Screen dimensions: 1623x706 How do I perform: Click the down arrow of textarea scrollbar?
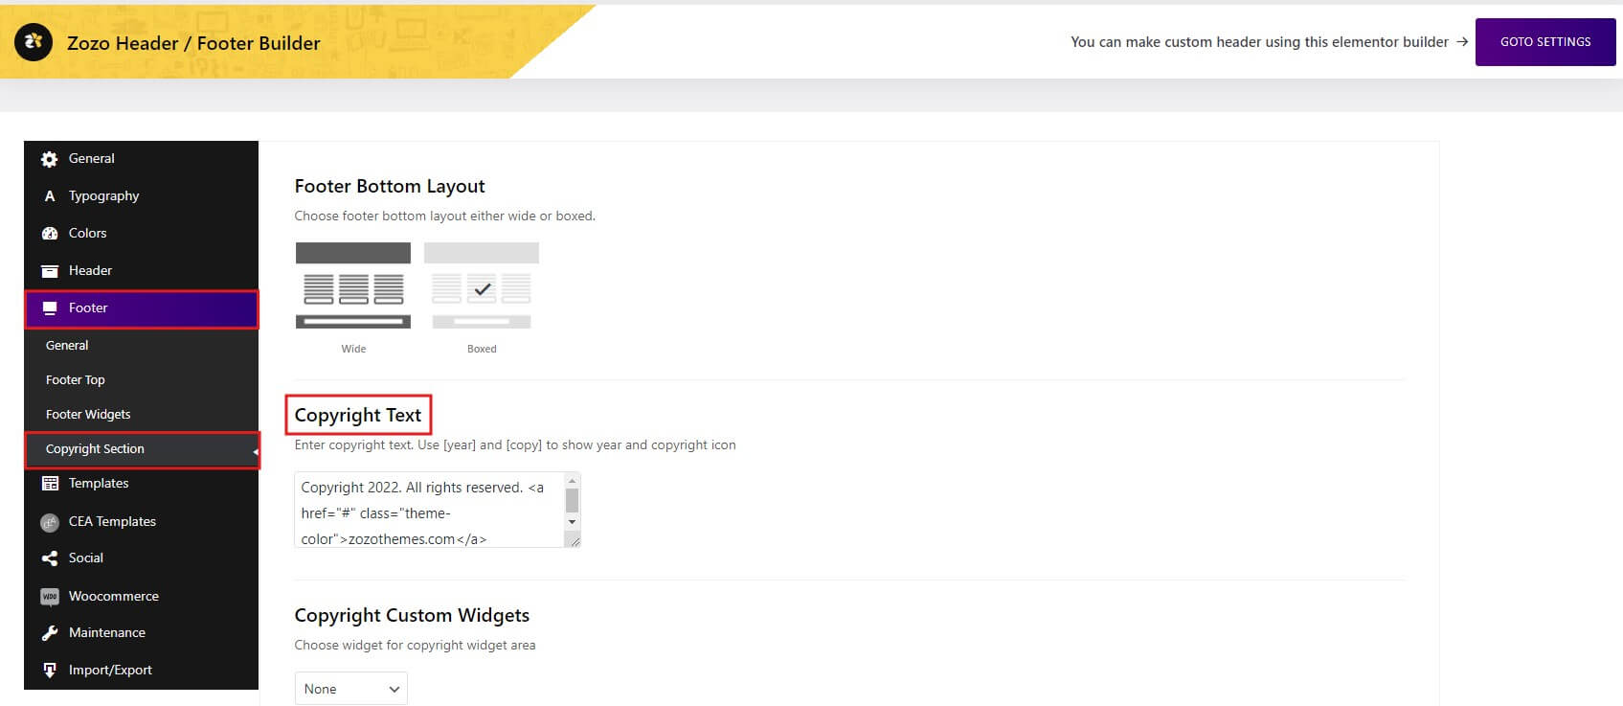tap(572, 522)
